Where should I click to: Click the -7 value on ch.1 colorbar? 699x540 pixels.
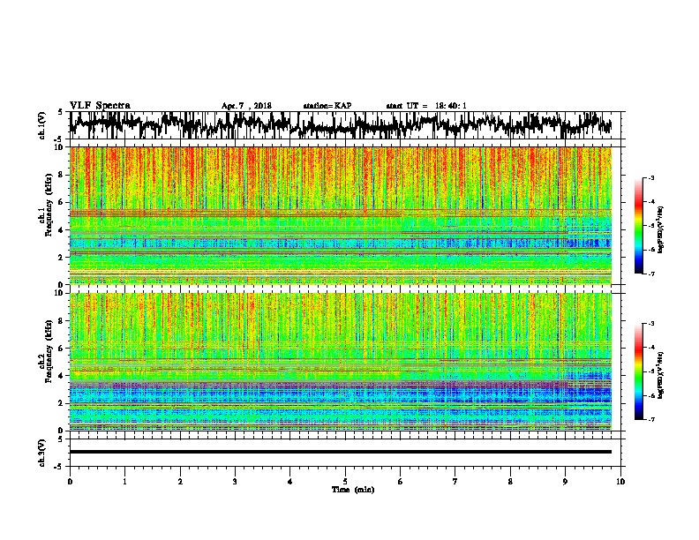(650, 274)
